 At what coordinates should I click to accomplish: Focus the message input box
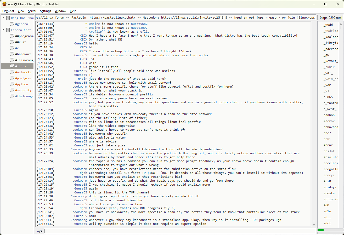pos(179,231)
